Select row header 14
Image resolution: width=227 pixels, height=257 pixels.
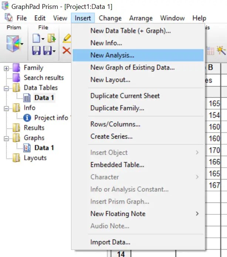pyautogui.click(x=121, y=254)
